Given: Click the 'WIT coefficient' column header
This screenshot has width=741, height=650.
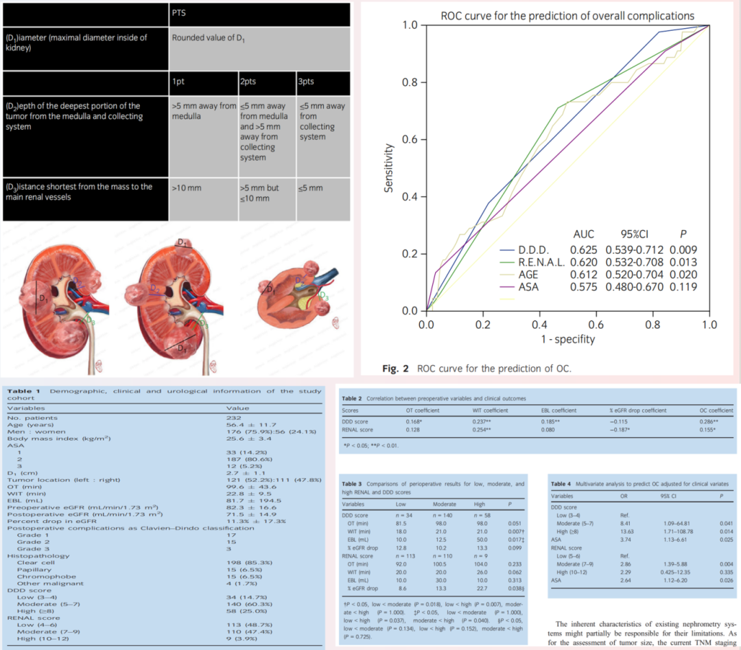Looking at the screenshot, I should 490,410.
